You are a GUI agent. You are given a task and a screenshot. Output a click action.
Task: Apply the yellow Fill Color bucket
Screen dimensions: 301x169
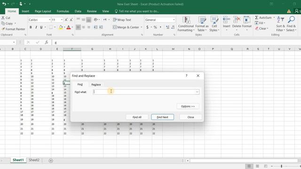(x=61, y=27)
